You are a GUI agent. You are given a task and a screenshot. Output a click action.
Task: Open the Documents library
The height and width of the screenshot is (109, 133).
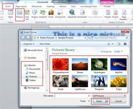pos(33,69)
